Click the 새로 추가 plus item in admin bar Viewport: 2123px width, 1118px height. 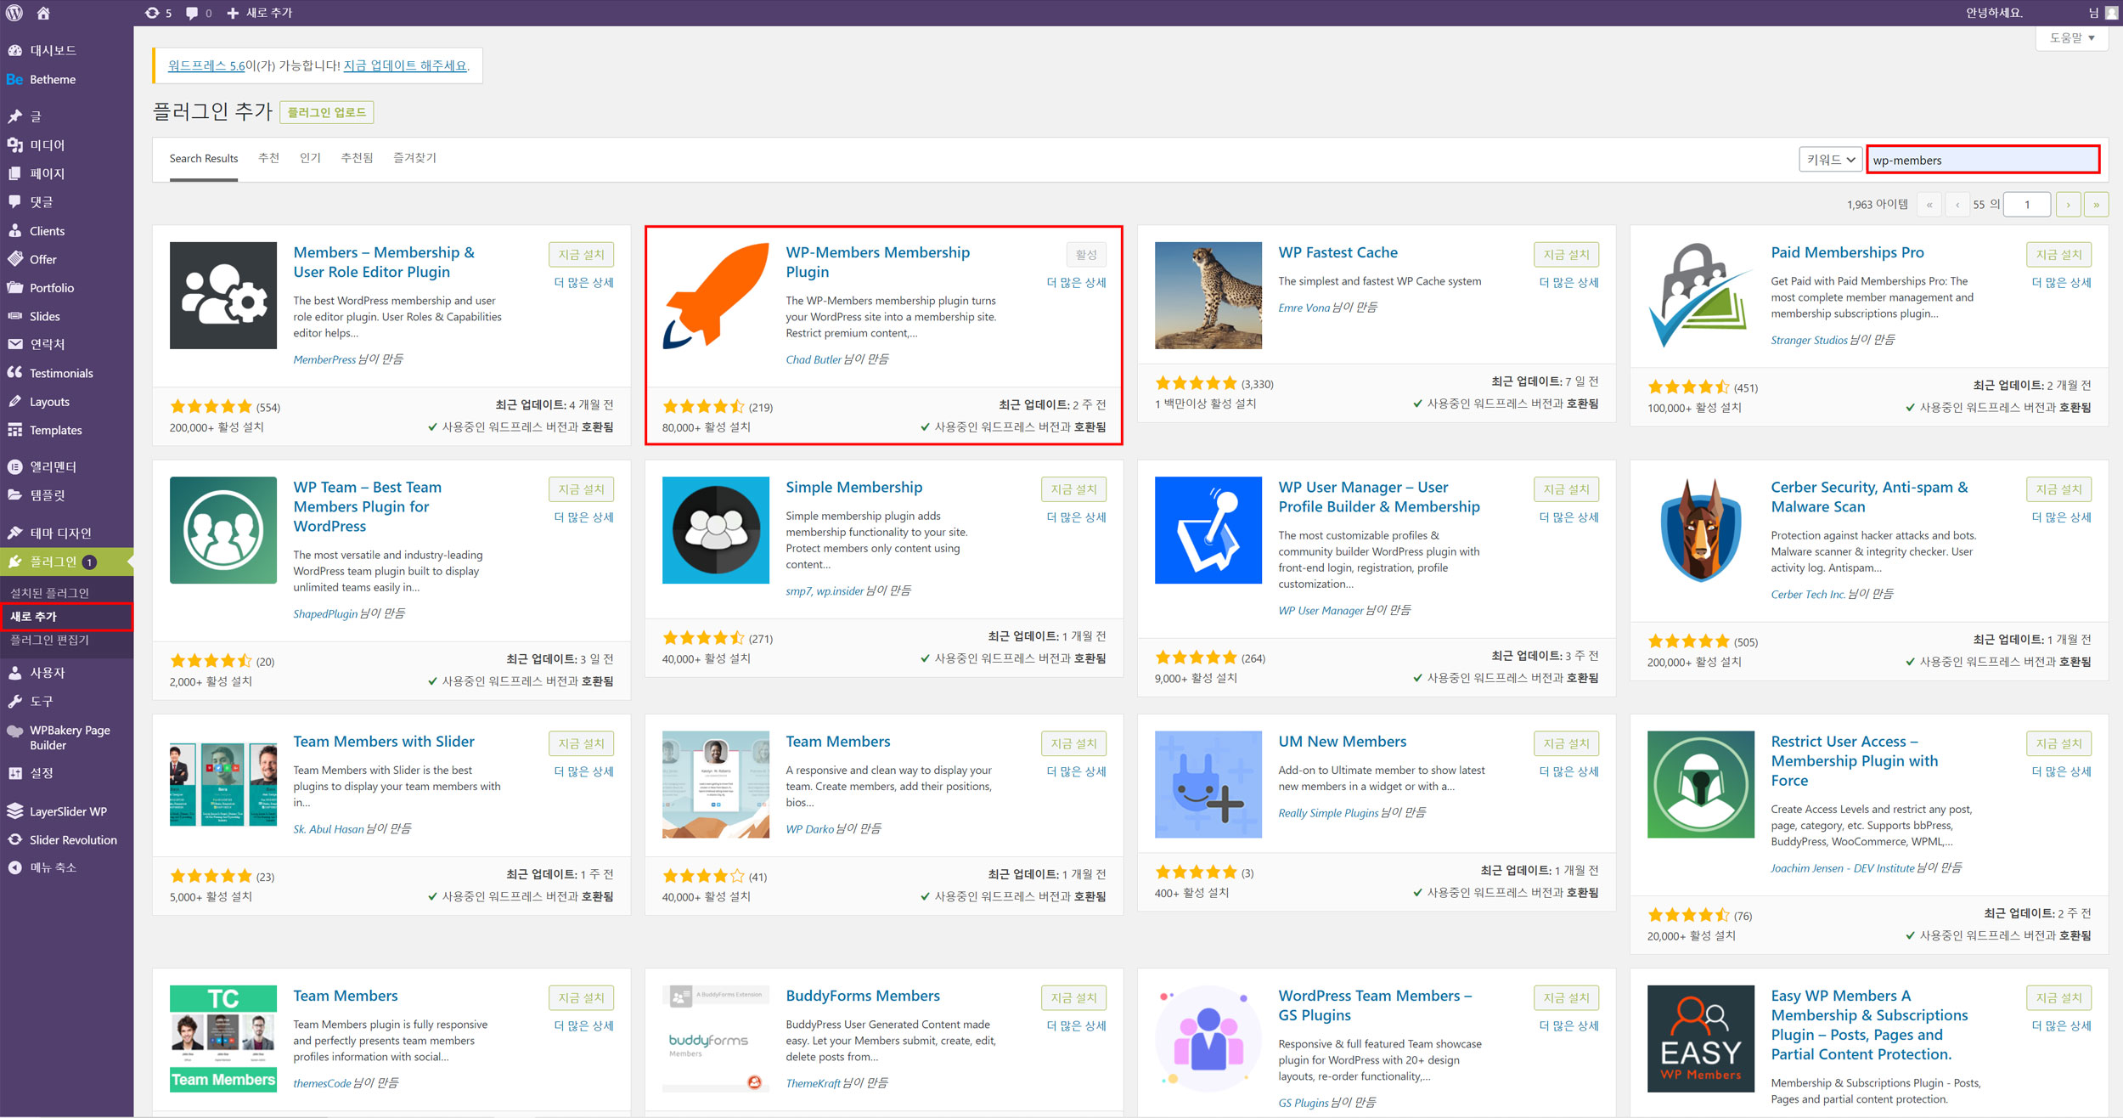260,13
